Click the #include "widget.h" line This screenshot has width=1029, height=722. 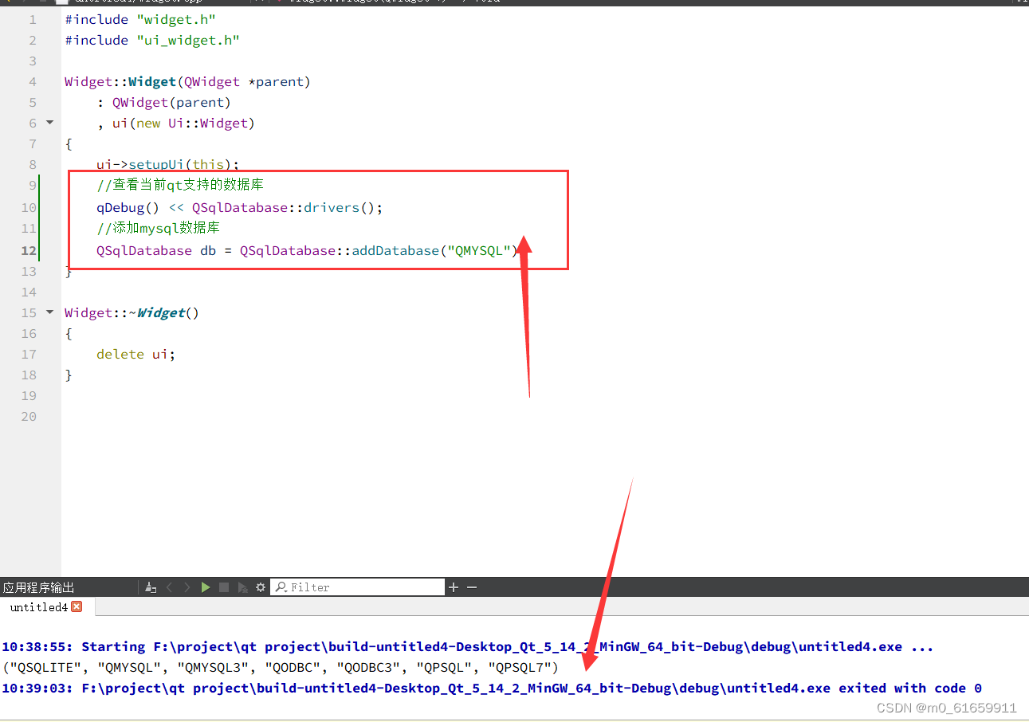click(140, 19)
